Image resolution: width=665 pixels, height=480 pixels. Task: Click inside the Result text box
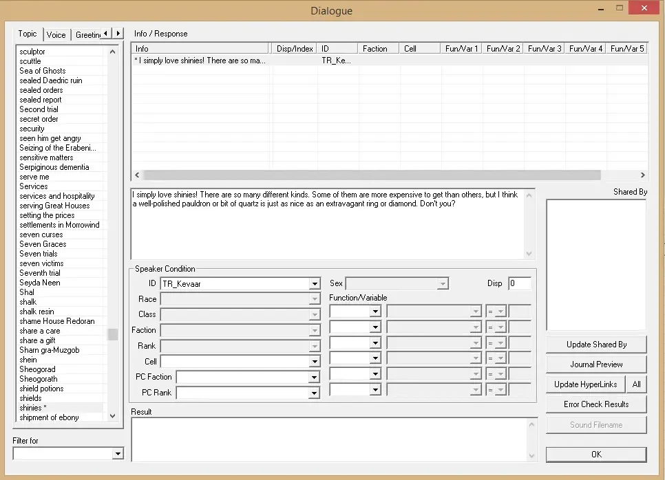pos(330,439)
